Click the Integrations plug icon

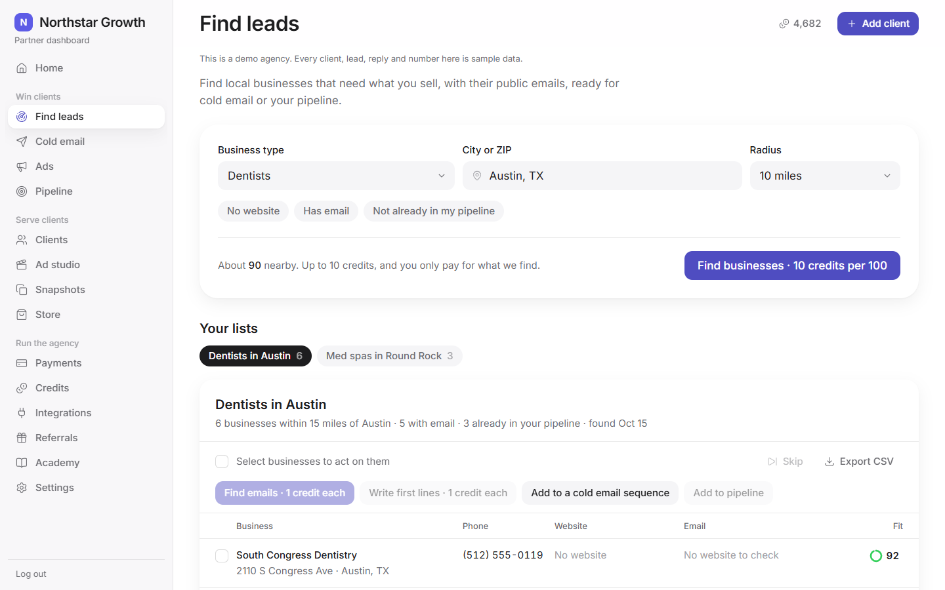(22, 413)
